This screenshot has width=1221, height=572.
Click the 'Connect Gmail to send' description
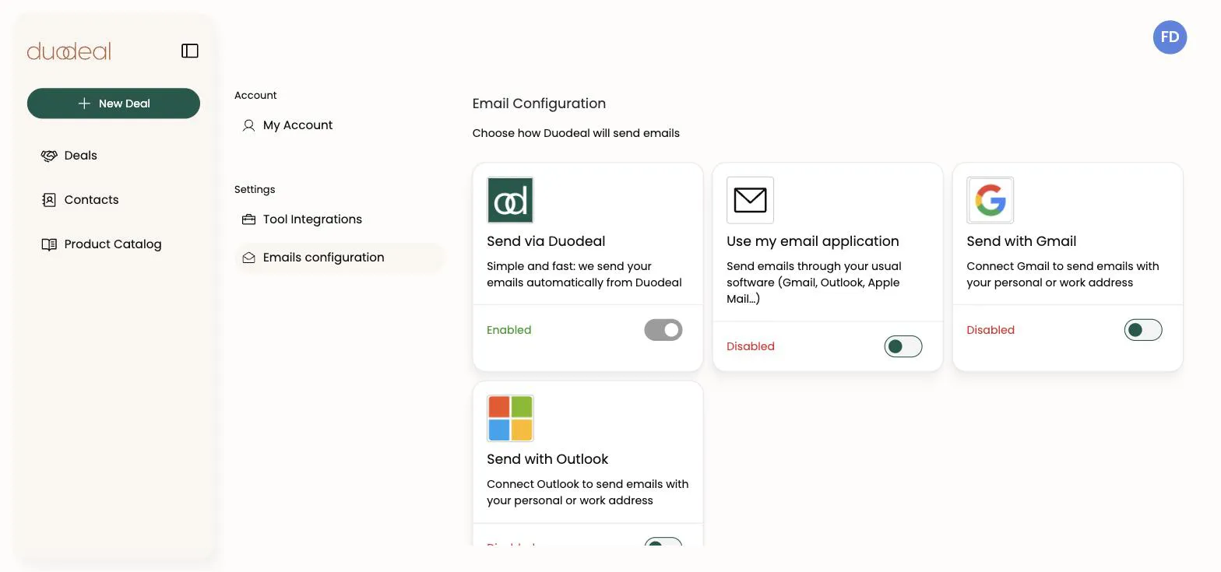pos(1063,275)
